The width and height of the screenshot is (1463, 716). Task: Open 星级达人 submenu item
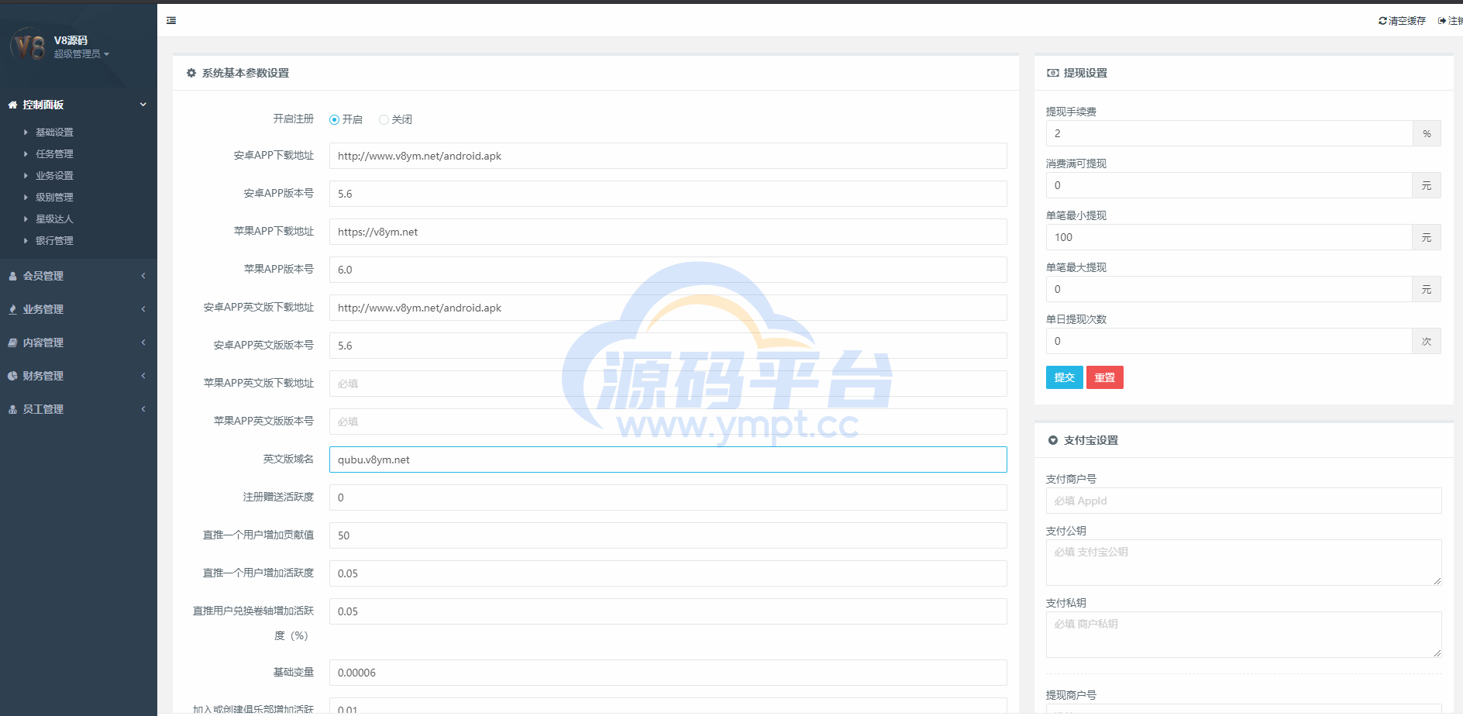[x=54, y=219]
